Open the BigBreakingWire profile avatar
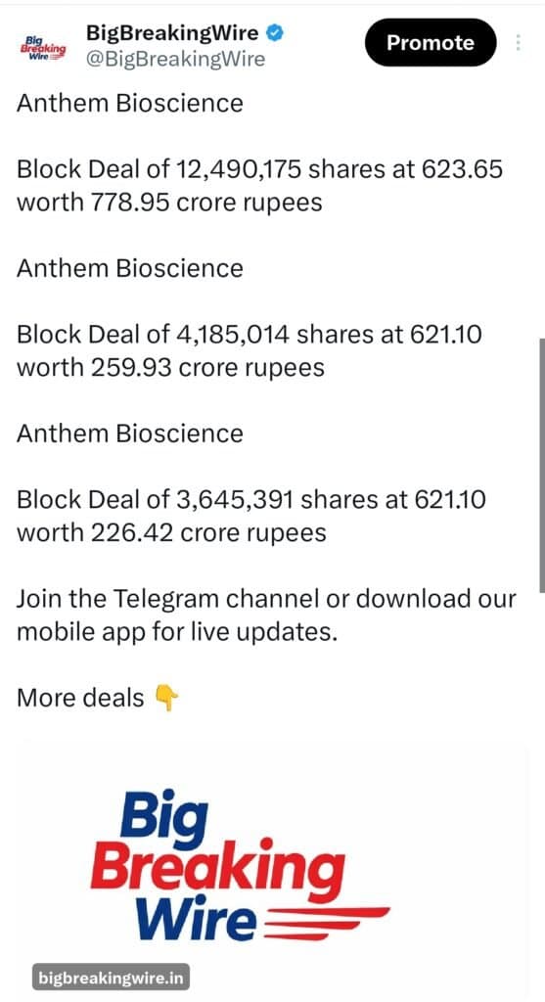The image size is (545, 1002). pyautogui.click(x=43, y=45)
